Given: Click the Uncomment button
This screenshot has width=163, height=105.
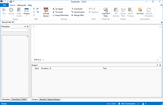Looking at the screenshot, I should pyautogui.click(x=78, y=12).
